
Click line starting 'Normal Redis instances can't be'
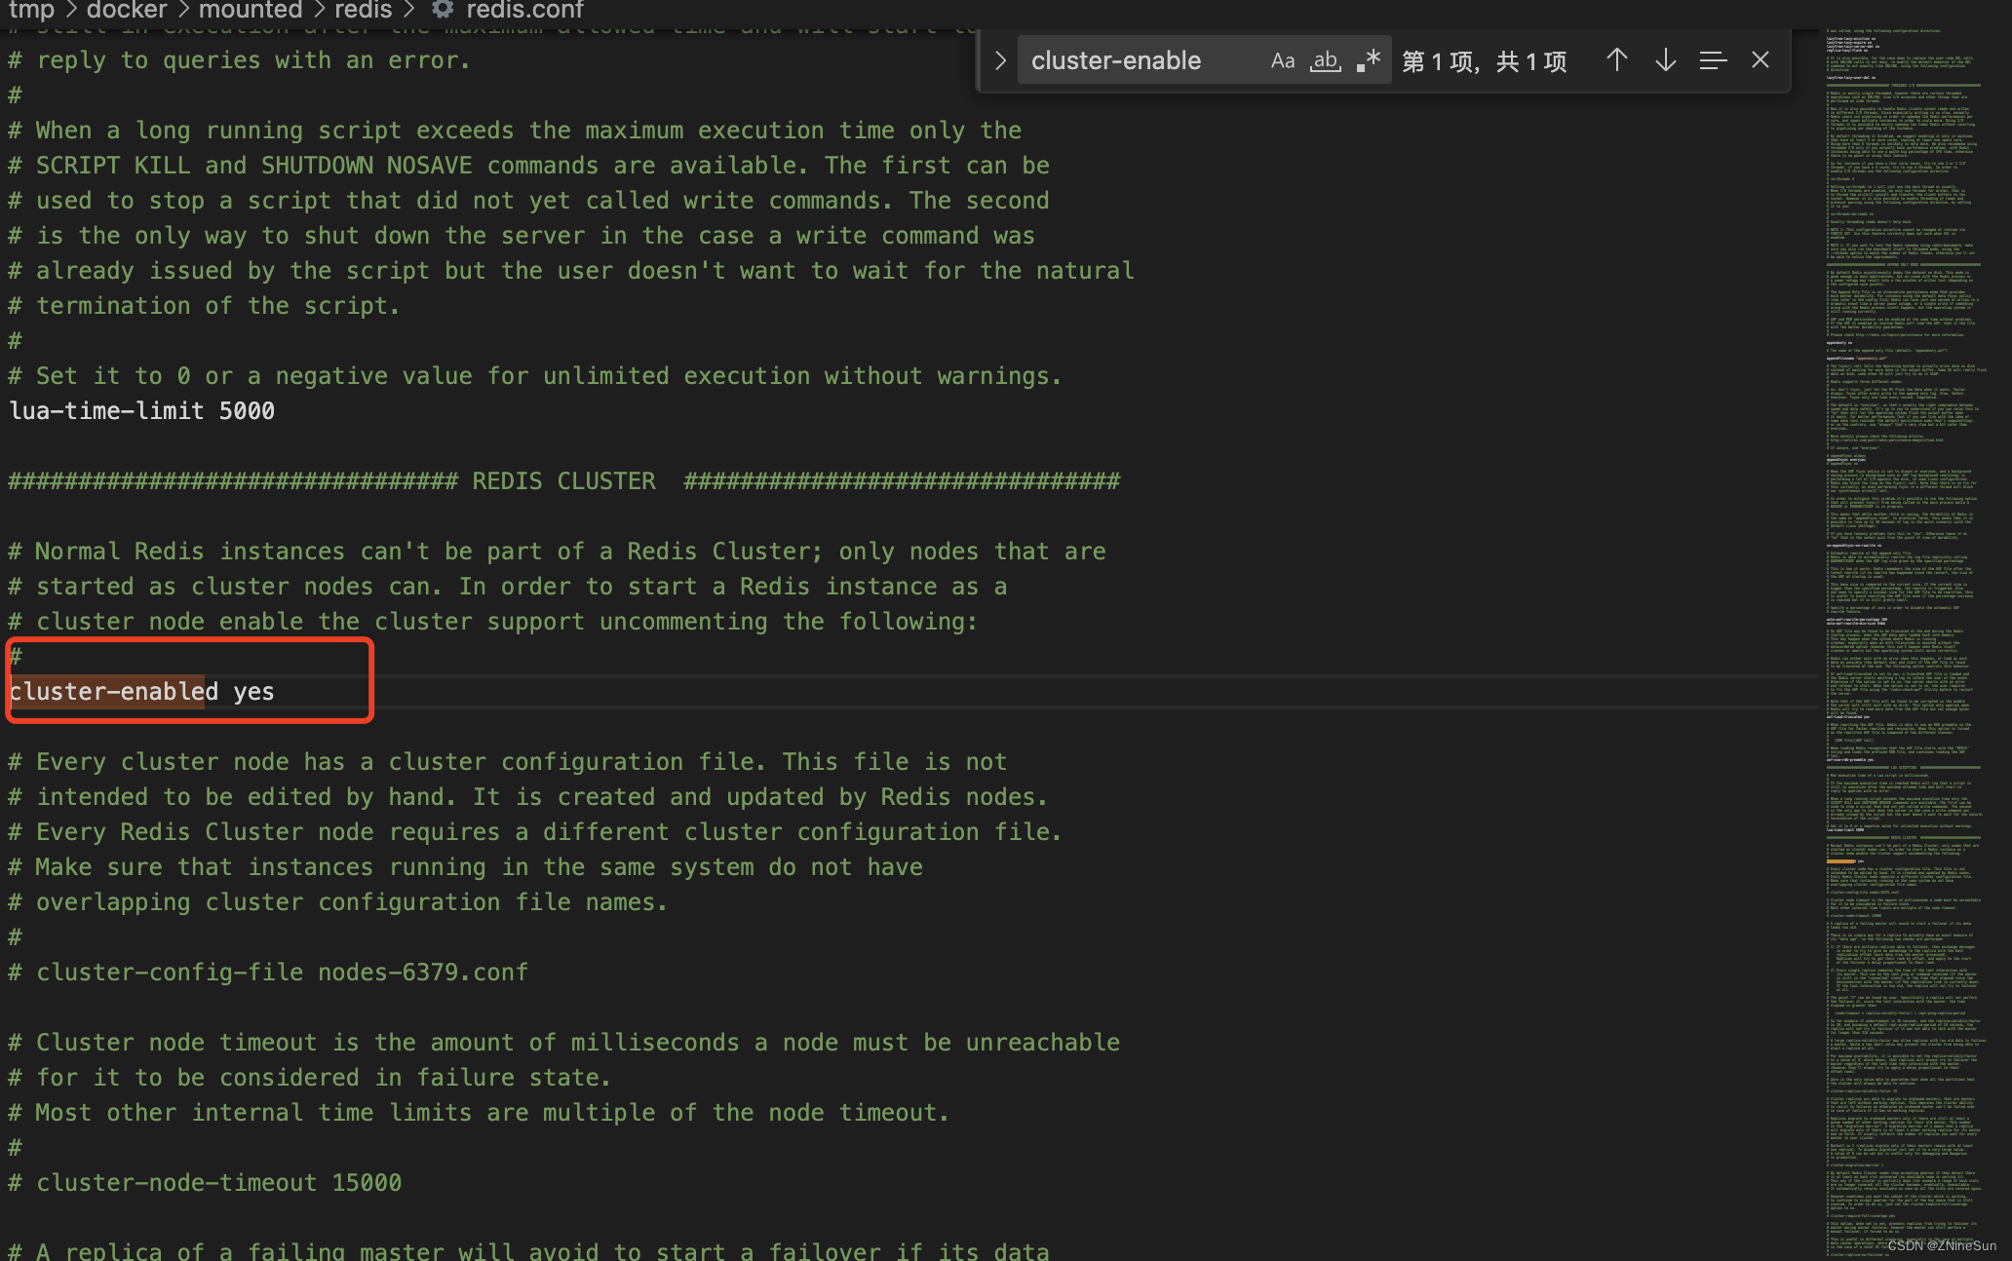coord(557,551)
